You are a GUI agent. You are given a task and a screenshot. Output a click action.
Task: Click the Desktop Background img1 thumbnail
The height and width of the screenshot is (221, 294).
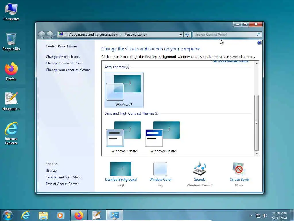click(121, 169)
